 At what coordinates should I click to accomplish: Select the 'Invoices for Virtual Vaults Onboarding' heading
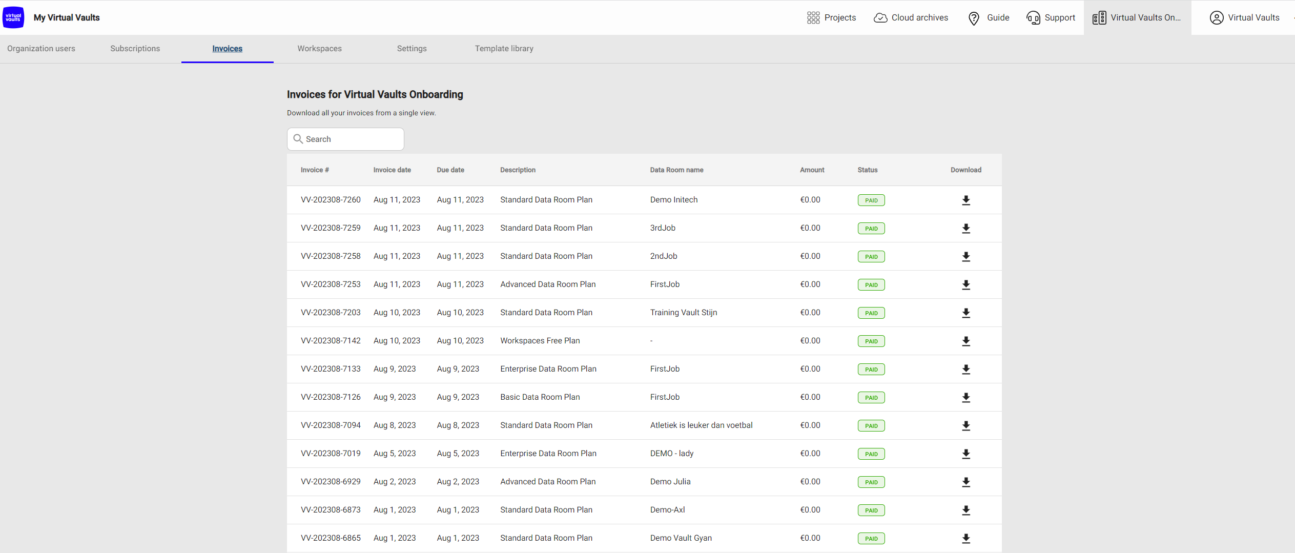pyautogui.click(x=375, y=94)
